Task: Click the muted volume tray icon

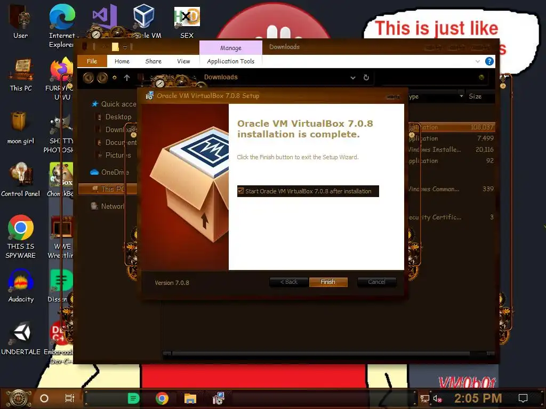Action: 437,398
